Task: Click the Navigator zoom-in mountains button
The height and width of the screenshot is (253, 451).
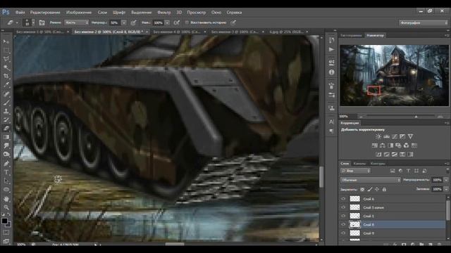Action: 440,117
